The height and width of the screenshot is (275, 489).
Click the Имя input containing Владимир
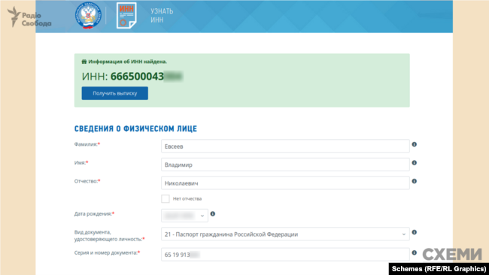pyautogui.click(x=285, y=165)
